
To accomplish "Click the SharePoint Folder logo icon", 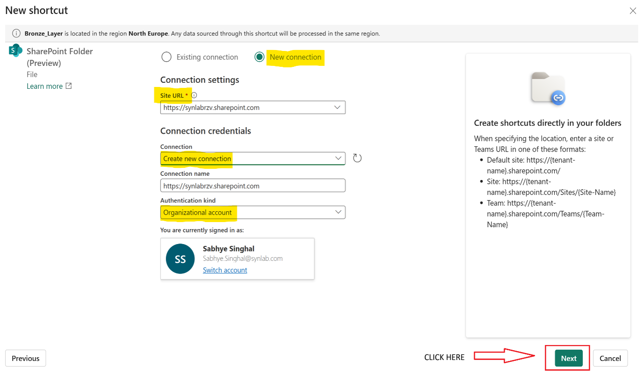I will click(15, 50).
